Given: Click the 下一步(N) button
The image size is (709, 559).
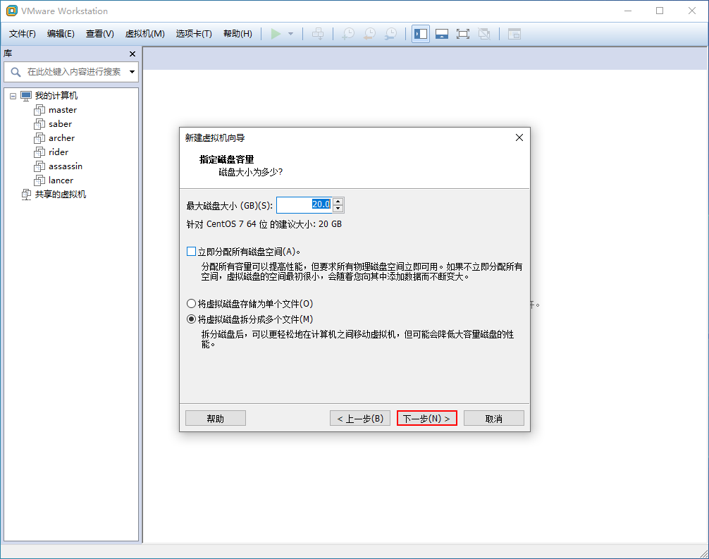Looking at the screenshot, I should click(426, 417).
